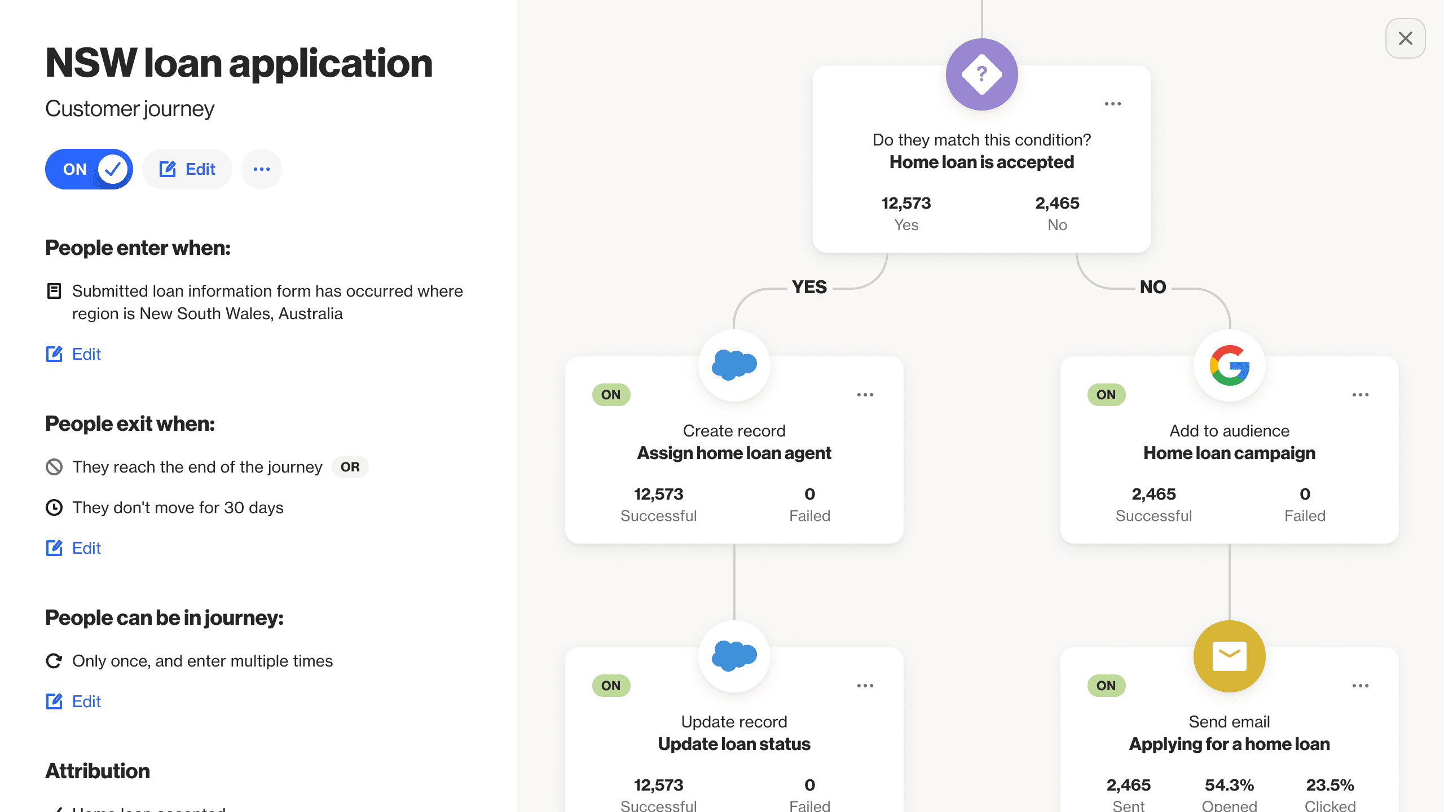Click the purple condition question-mark icon
Screen dimensions: 1444x812
[981, 74]
